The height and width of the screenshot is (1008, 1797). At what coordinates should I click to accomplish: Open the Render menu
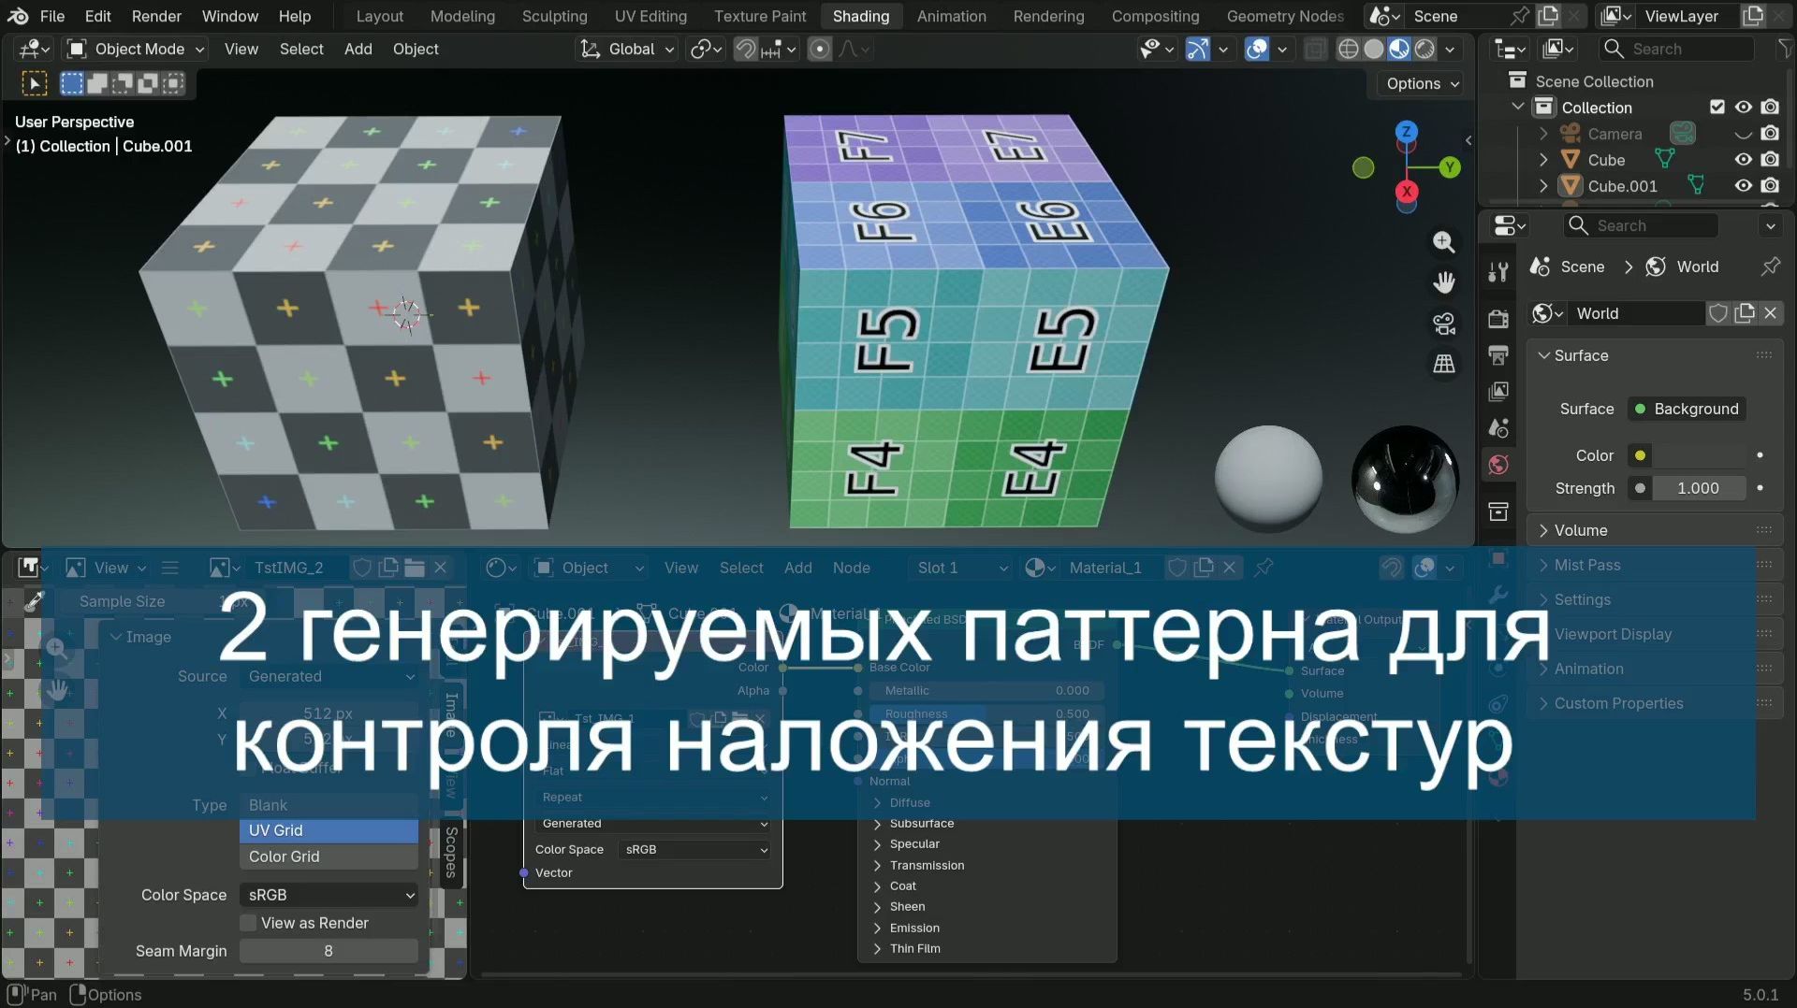pos(155,16)
